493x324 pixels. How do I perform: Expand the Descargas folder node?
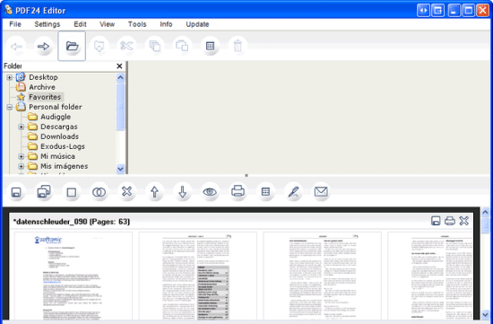22,127
